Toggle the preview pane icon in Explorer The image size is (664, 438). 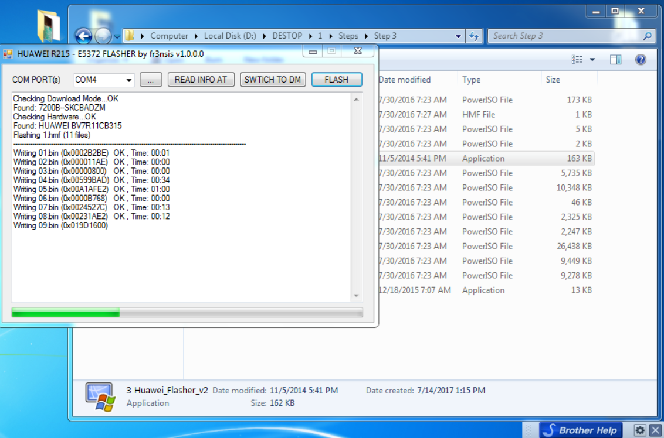click(x=616, y=59)
